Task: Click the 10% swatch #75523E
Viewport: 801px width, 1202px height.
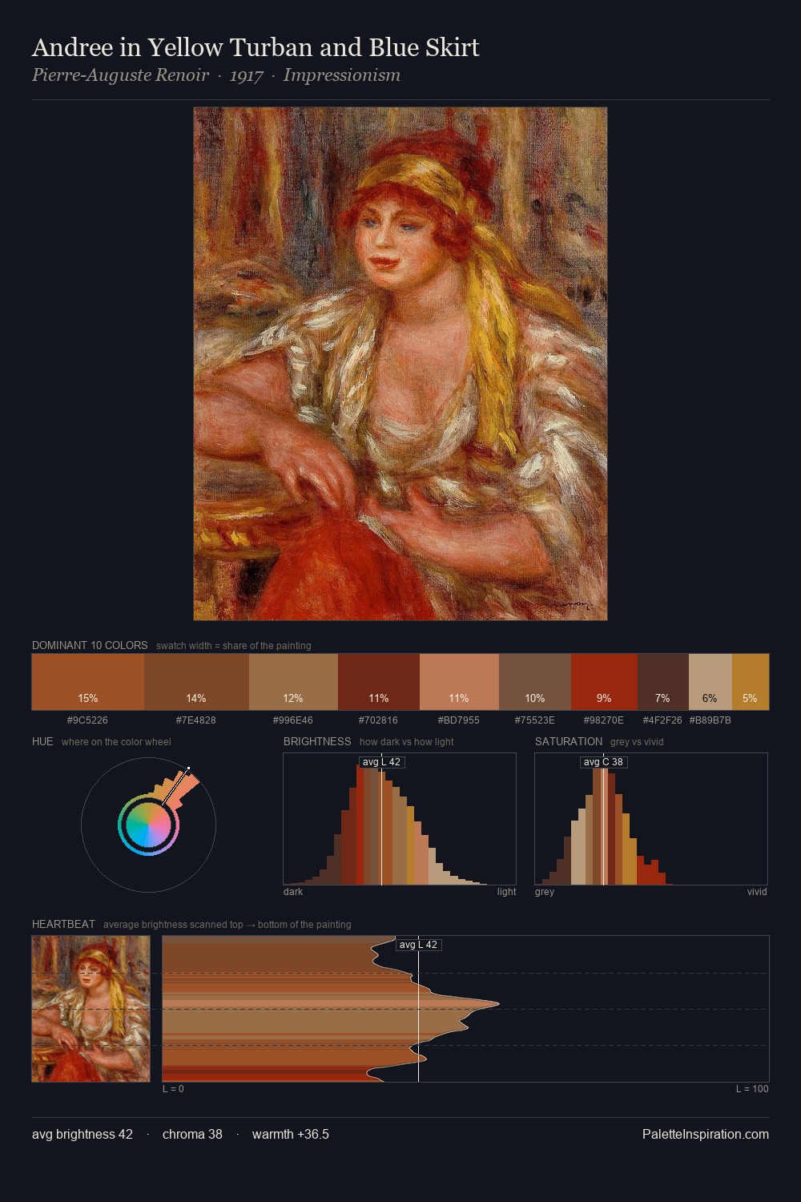Action: pyautogui.click(x=535, y=682)
